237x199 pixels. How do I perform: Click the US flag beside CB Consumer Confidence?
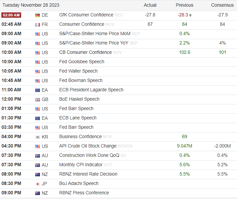[x=38, y=53]
